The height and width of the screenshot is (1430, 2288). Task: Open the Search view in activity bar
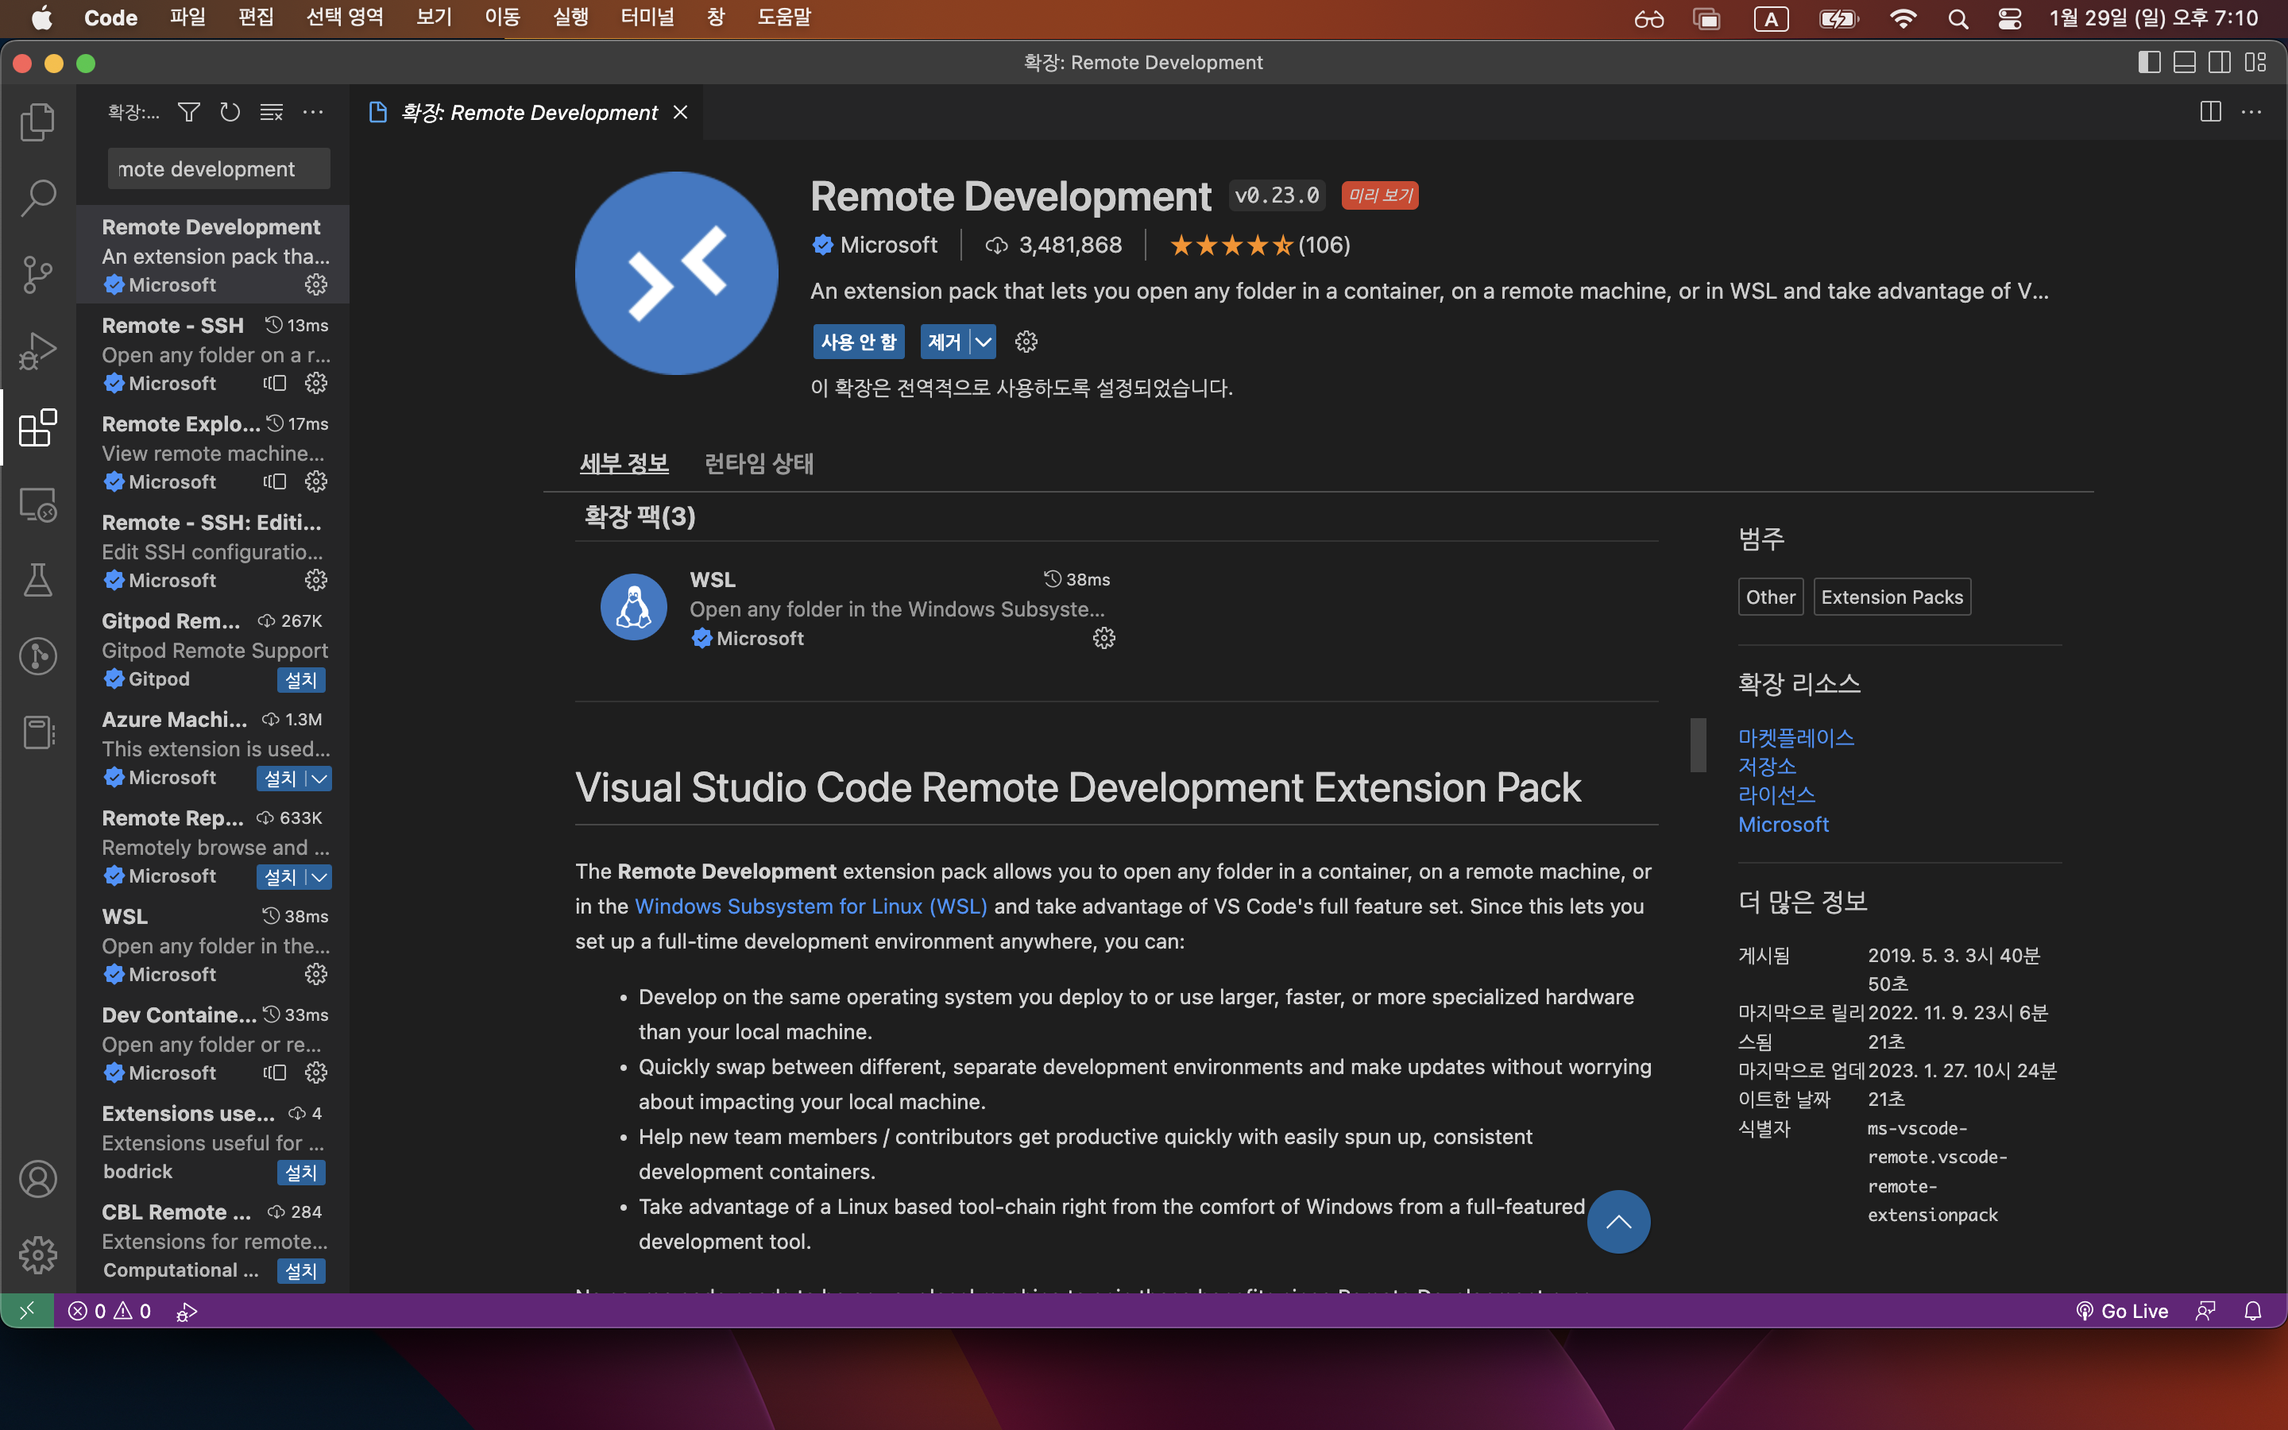(x=38, y=198)
